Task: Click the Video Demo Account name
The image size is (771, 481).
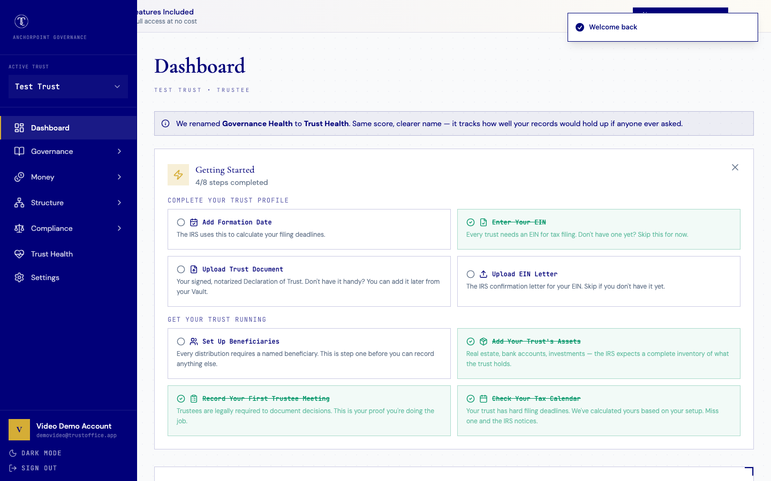Action: pyautogui.click(x=74, y=426)
